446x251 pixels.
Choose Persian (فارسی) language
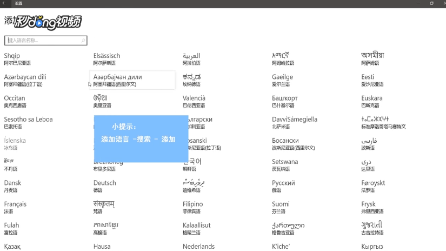click(369, 144)
